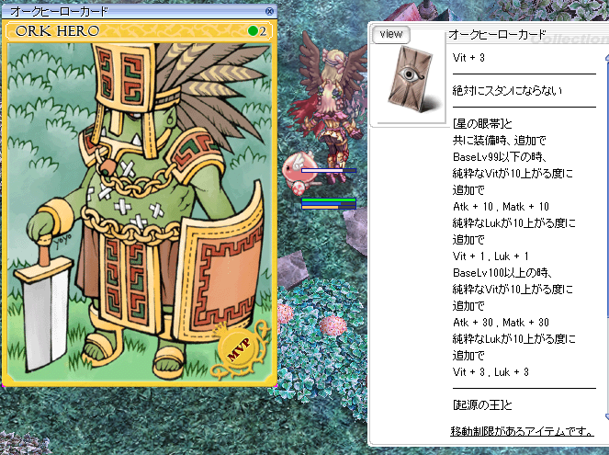The image size is (609, 455).
Task: Click the card illustration window title bar
Action: coord(129,11)
